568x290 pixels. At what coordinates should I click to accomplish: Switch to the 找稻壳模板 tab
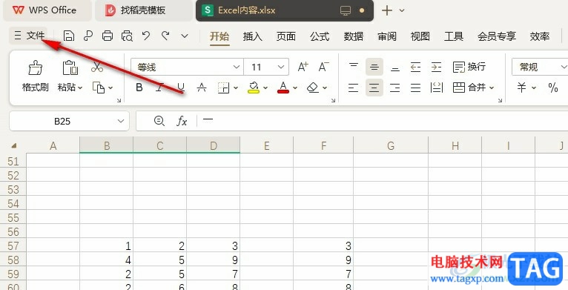point(144,10)
